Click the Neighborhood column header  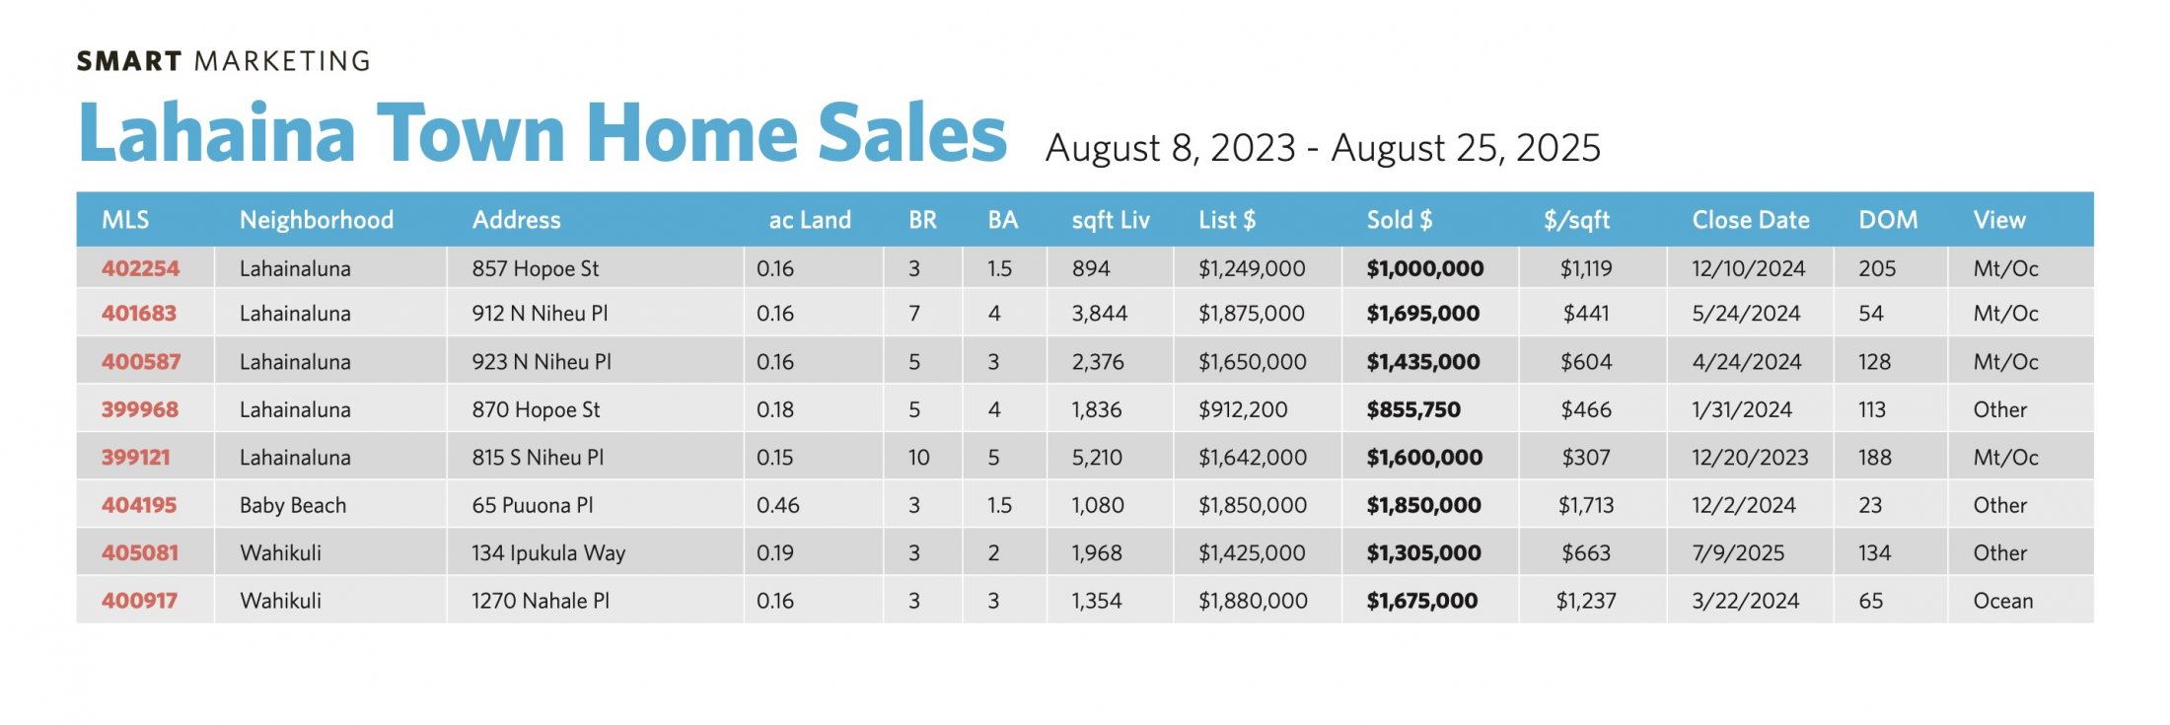click(x=317, y=220)
